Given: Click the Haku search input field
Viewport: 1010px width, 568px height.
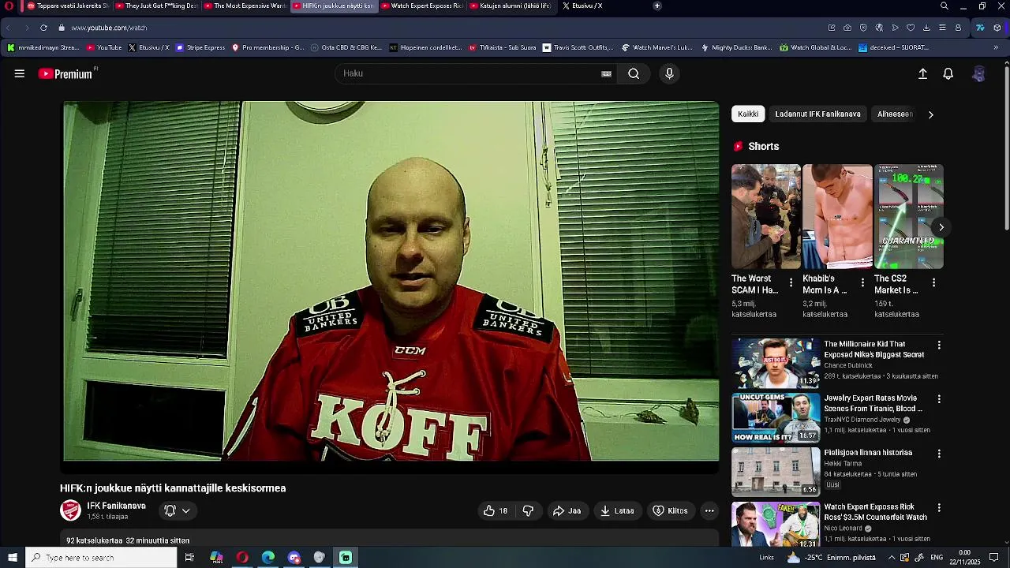Looking at the screenshot, I should point(469,73).
